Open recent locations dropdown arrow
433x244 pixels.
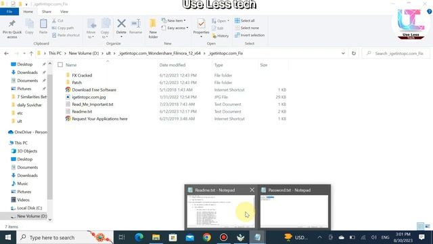(24, 54)
